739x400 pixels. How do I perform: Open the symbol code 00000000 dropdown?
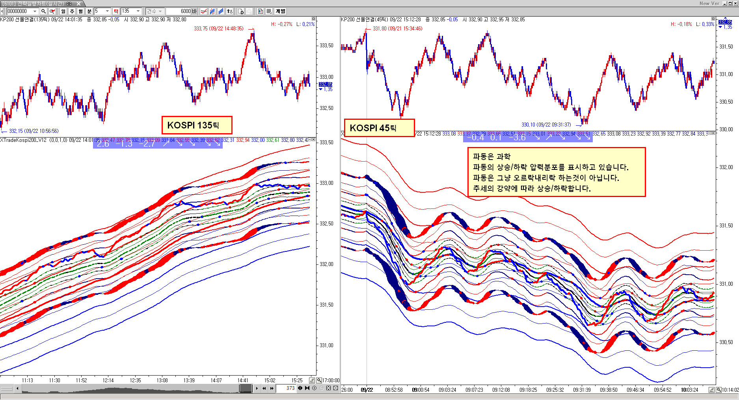pos(35,11)
